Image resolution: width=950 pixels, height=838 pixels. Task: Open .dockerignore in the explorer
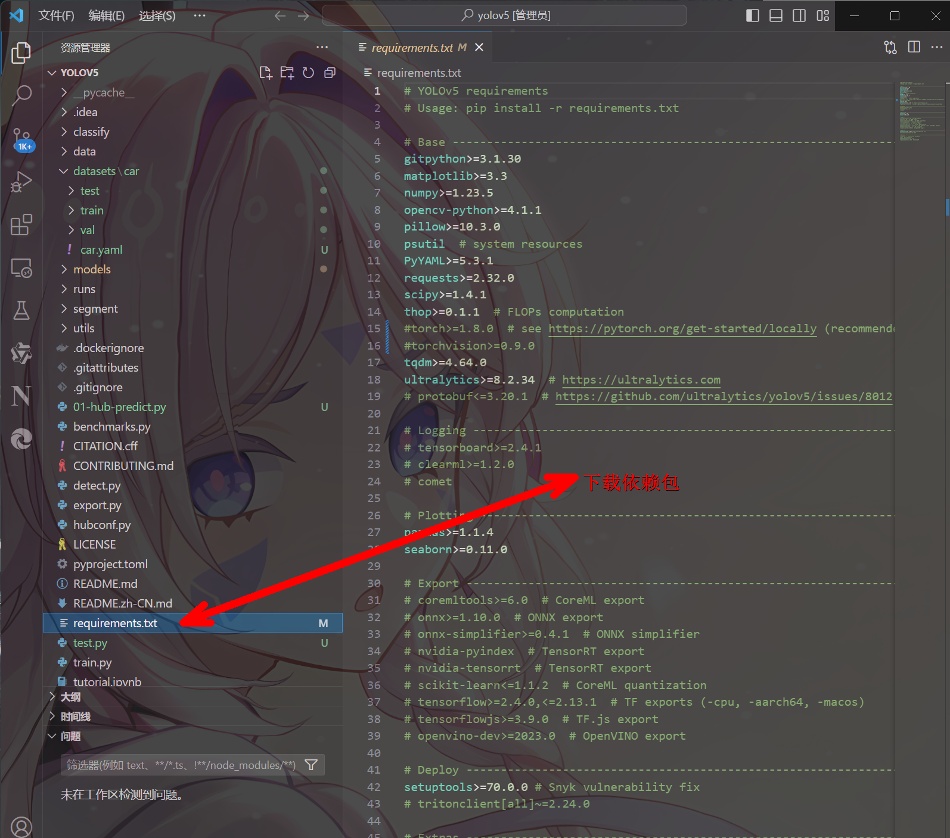[x=108, y=348]
